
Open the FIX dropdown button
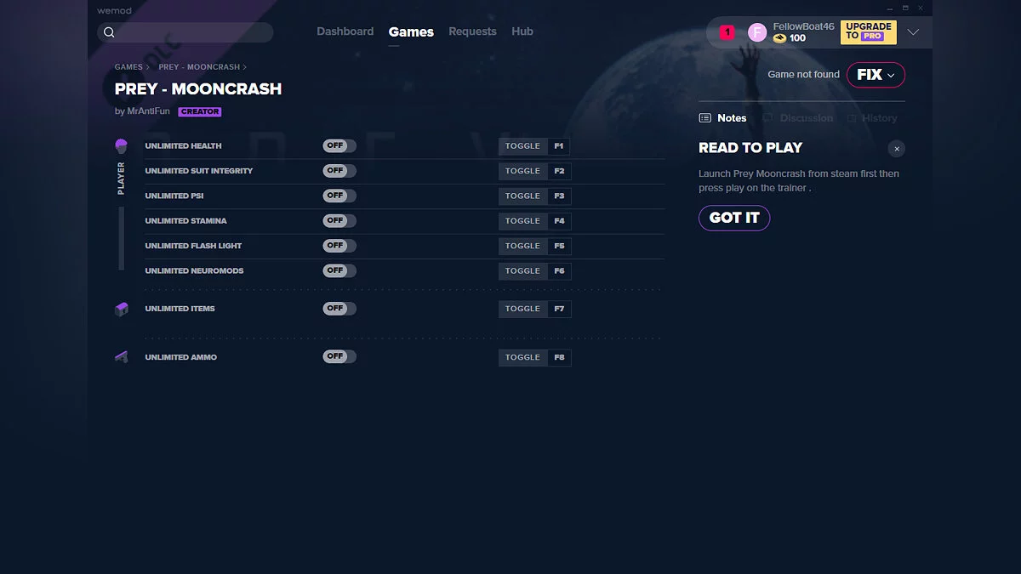point(876,75)
